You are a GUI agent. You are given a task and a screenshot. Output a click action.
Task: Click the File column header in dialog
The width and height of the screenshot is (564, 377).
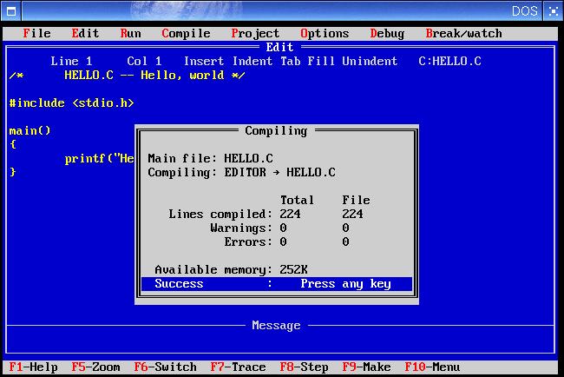[x=356, y=200]
